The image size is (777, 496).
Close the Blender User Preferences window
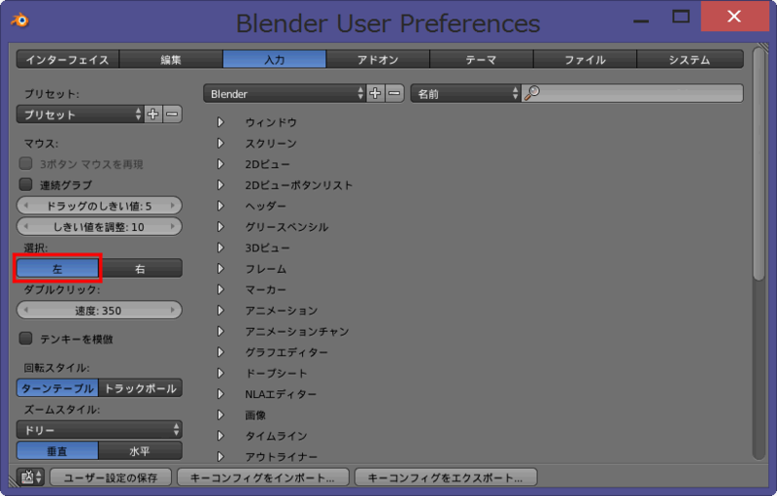pos(734,17)
